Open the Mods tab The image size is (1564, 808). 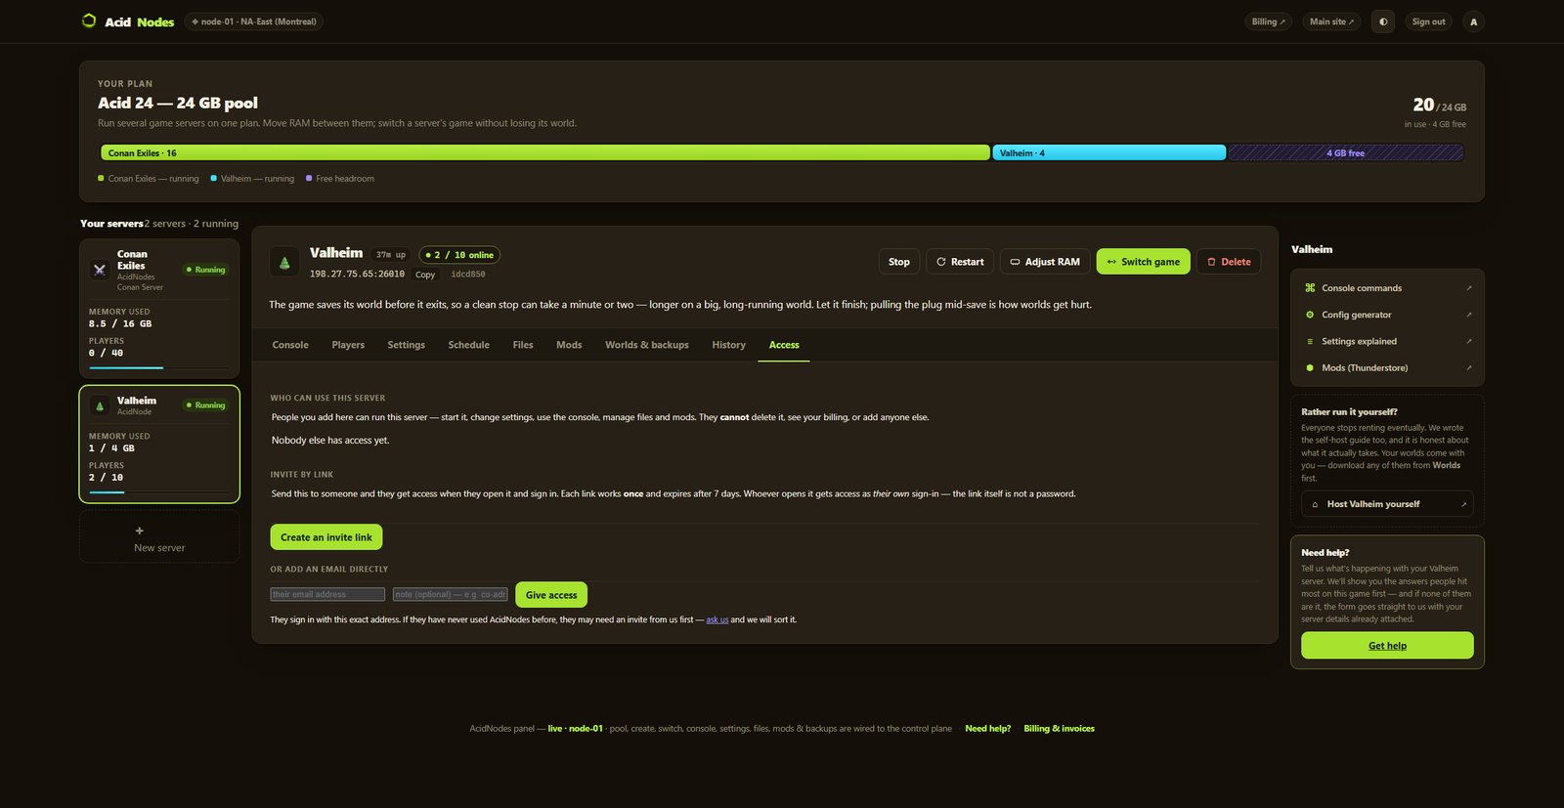tap(569, 345)
